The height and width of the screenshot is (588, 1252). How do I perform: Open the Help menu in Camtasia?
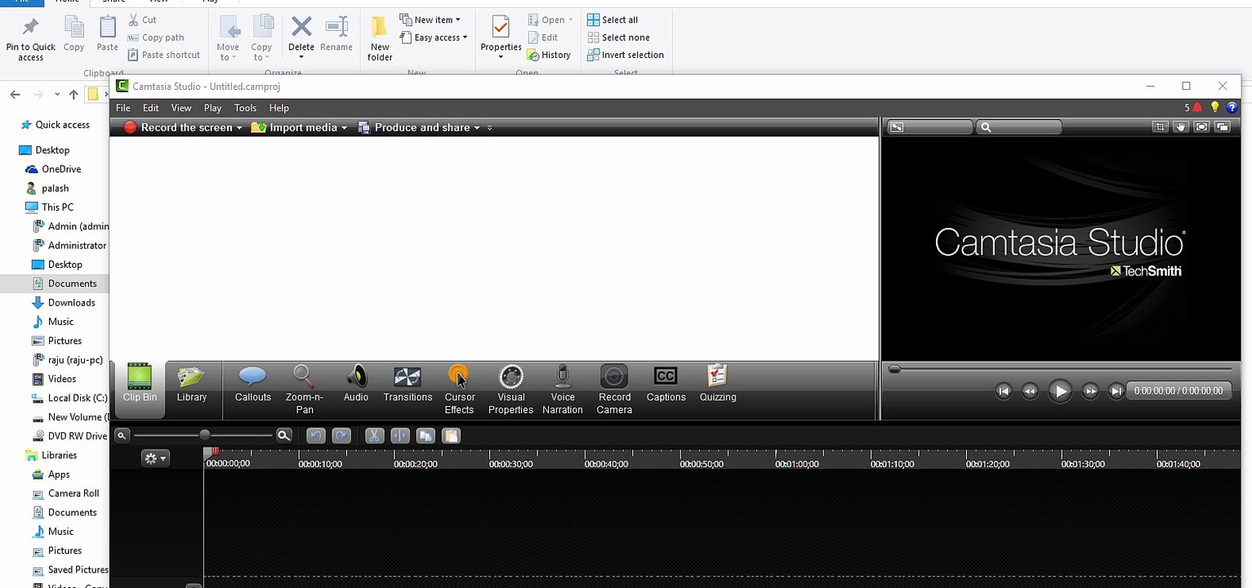279,108
